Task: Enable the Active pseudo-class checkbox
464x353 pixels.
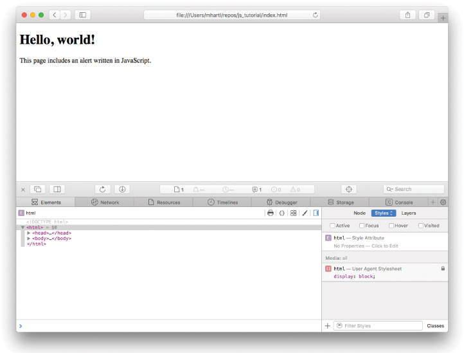Action: coord(332,226)
